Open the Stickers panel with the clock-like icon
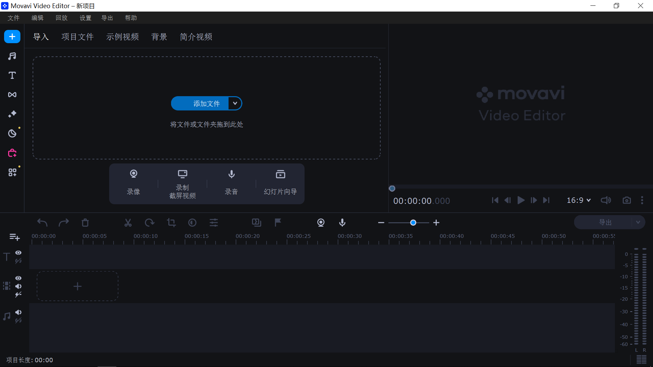 (12, 134)
